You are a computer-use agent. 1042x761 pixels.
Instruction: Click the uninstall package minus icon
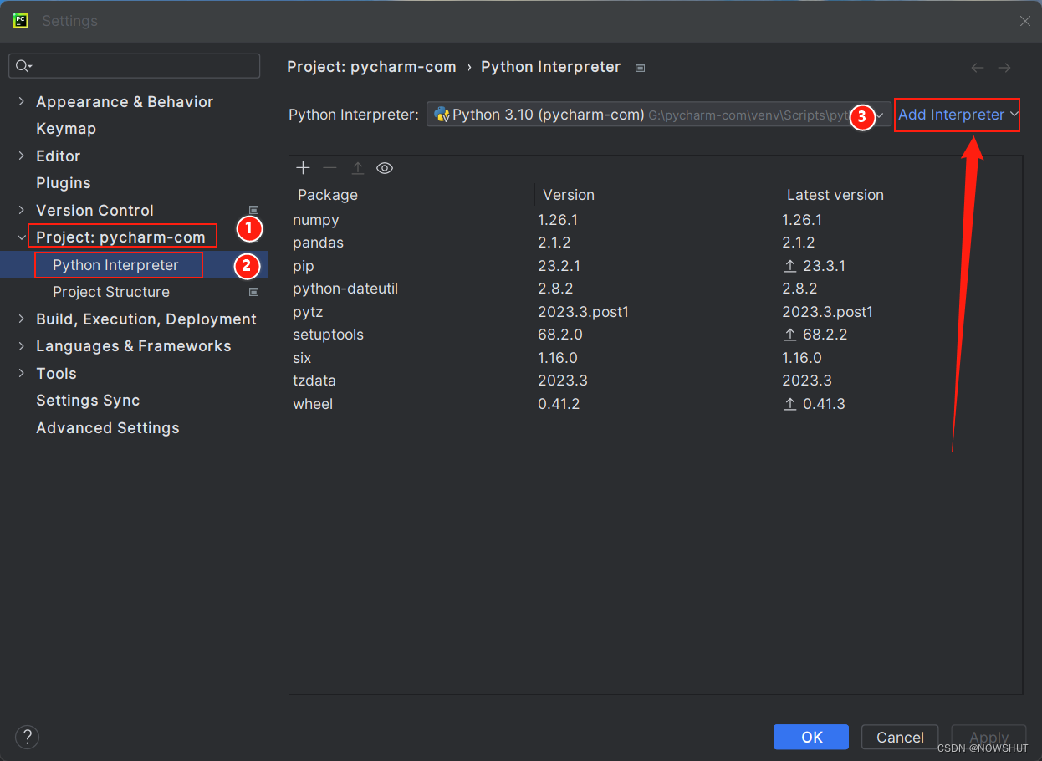329,168
